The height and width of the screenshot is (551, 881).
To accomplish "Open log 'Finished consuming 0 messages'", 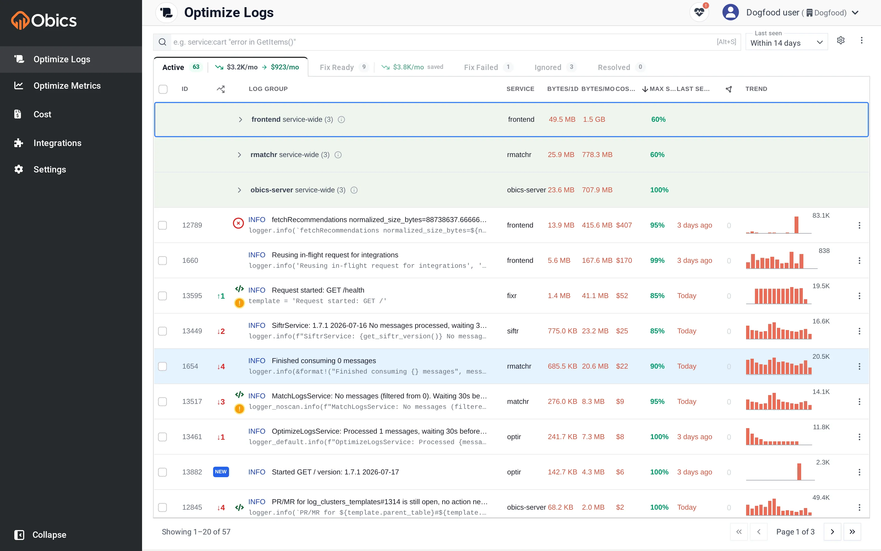I will 324,361.
